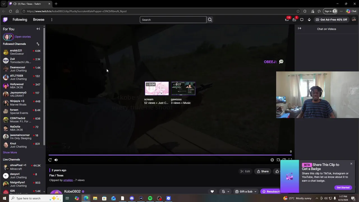Open the Windows Start menu

tap(4, 198)
